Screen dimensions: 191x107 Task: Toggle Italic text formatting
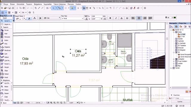[x=116, y=18]
